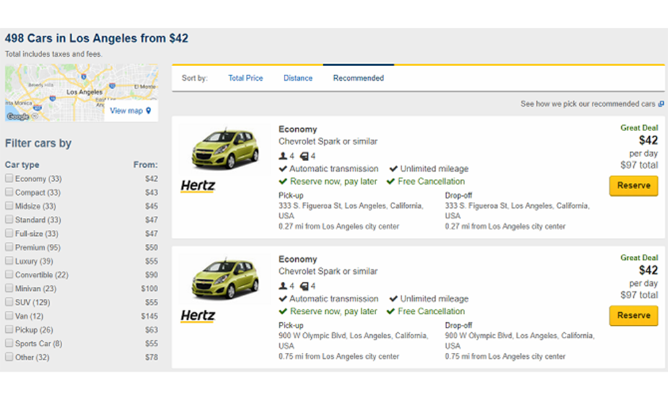Open 'See how we pick our recommended cars'

588,104
